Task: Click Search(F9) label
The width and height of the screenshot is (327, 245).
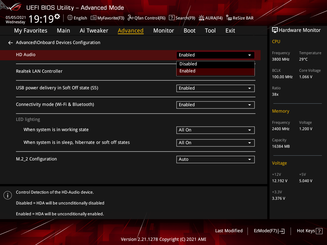Action: pos(185,18)
